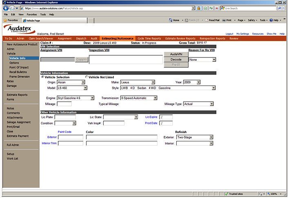Click the Decode button
The image size is (288, 198).
tap(176, 59)
